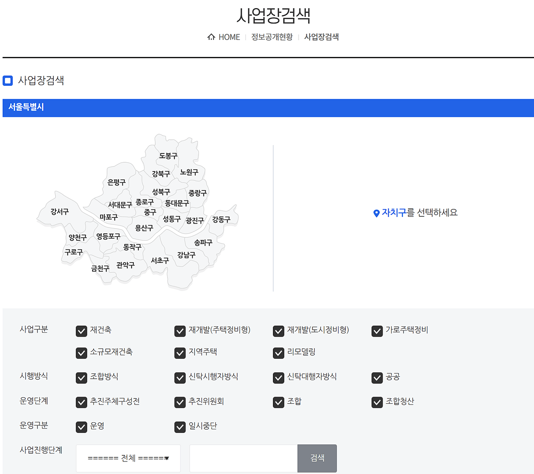The width and height of the screenshot is (534, 474).
Task: Select 강서구 district on the map
Action: [60, 212]
